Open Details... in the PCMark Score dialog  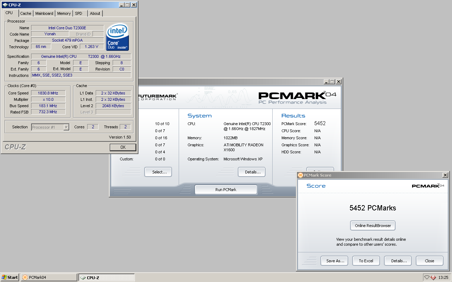pos(398,261)
